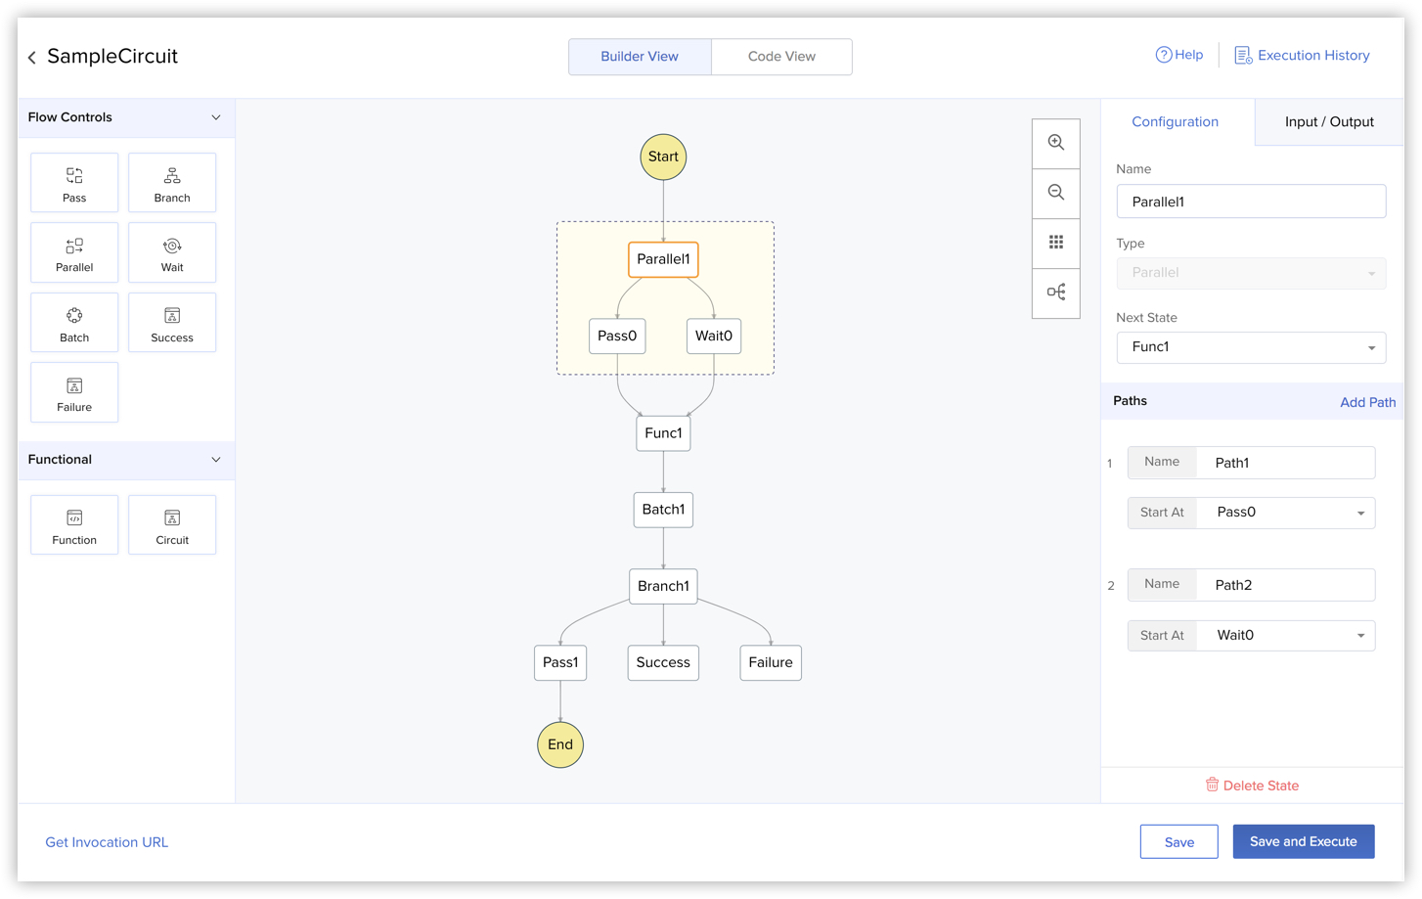Switch to Code View tab
This screenshot has height=899, width=1422.
pos(781,57)
